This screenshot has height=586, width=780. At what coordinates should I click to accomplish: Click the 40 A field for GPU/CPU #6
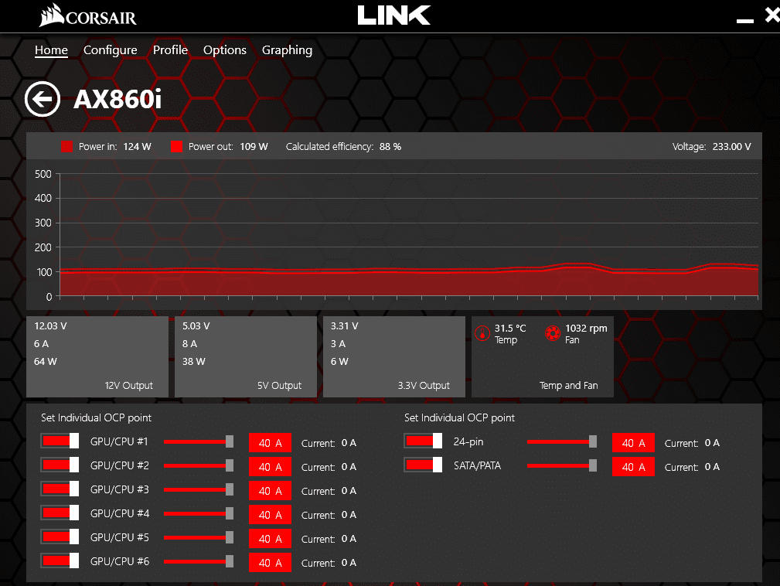270,562
